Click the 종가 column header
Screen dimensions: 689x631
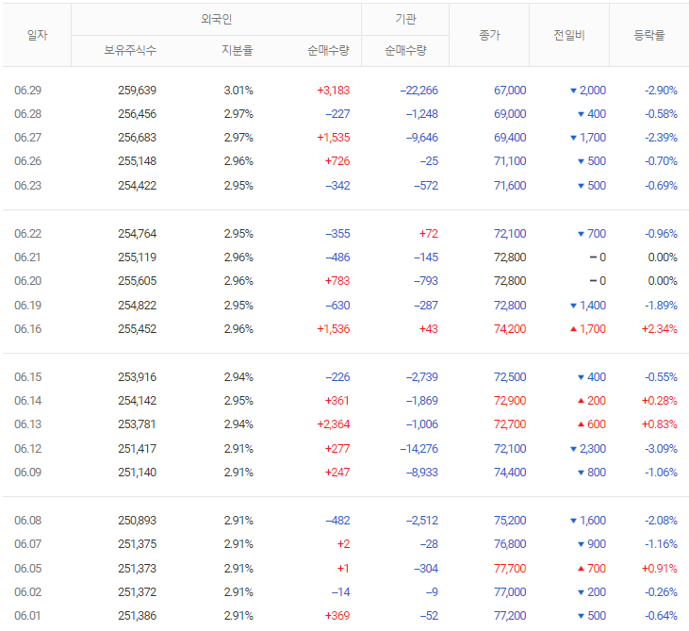point(489,35)
